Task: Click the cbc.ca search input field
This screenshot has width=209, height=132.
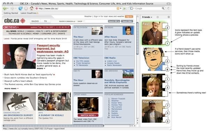Action: tap(96, 21)
